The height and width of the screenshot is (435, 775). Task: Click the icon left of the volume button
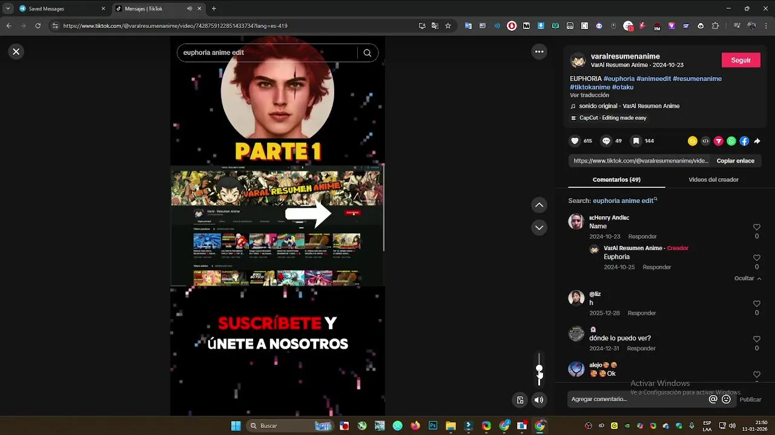(x=519, y=400)
